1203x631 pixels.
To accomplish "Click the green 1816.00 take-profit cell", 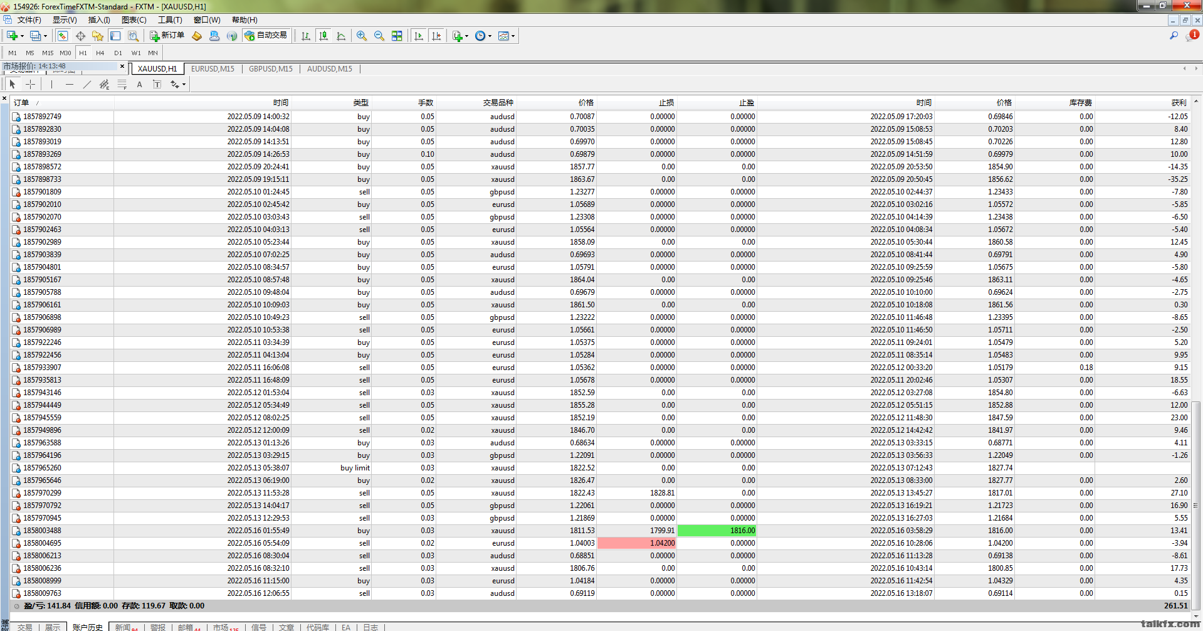I will 717,531.
